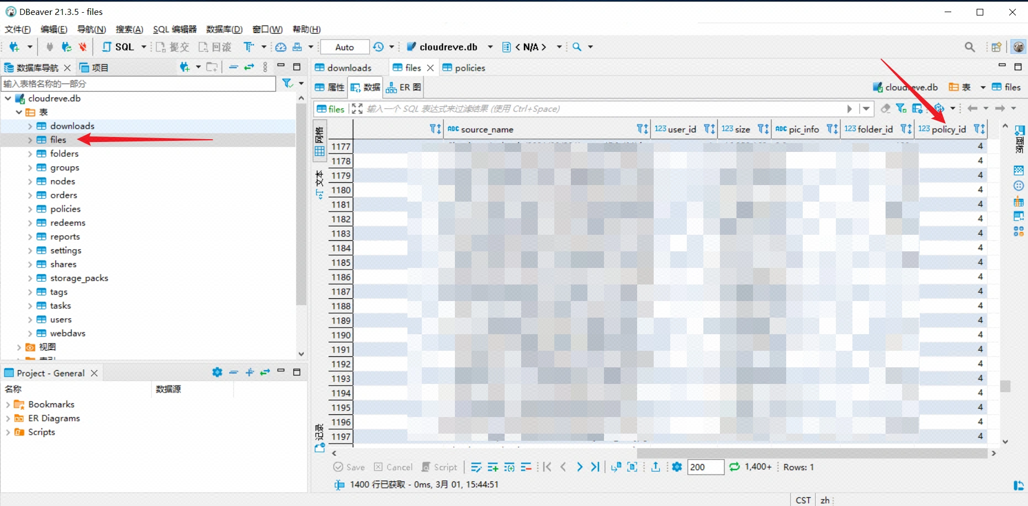The width and height of the screenshot is (1028, 506).
Task: Click the table name filter input
Action: tap(138, 83)
